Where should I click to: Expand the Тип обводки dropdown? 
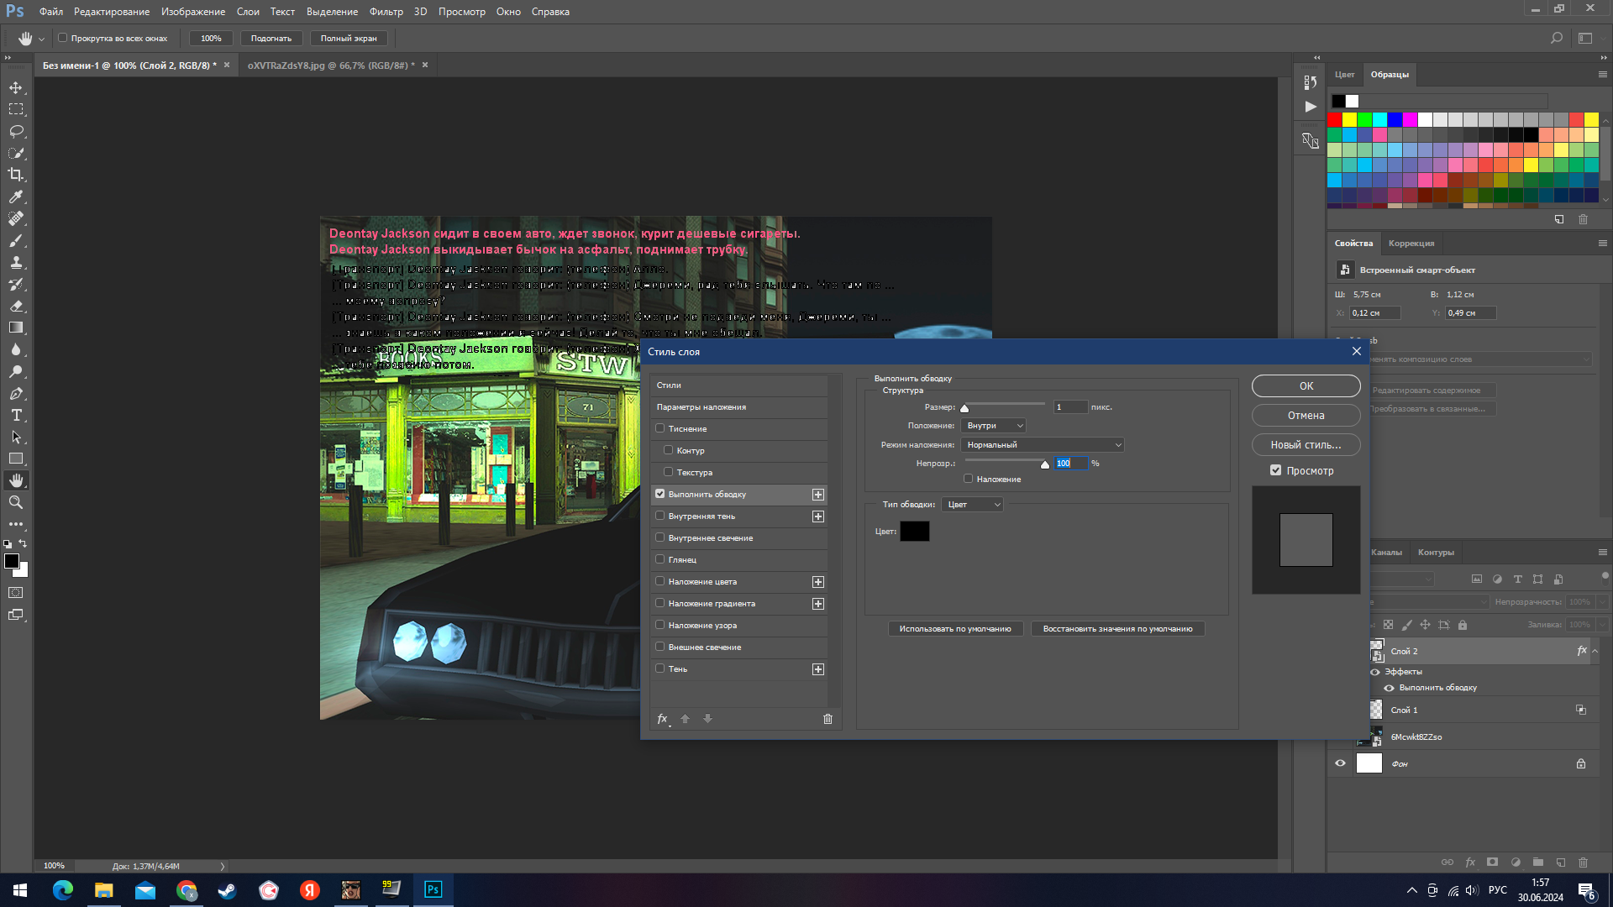(972, 505)
